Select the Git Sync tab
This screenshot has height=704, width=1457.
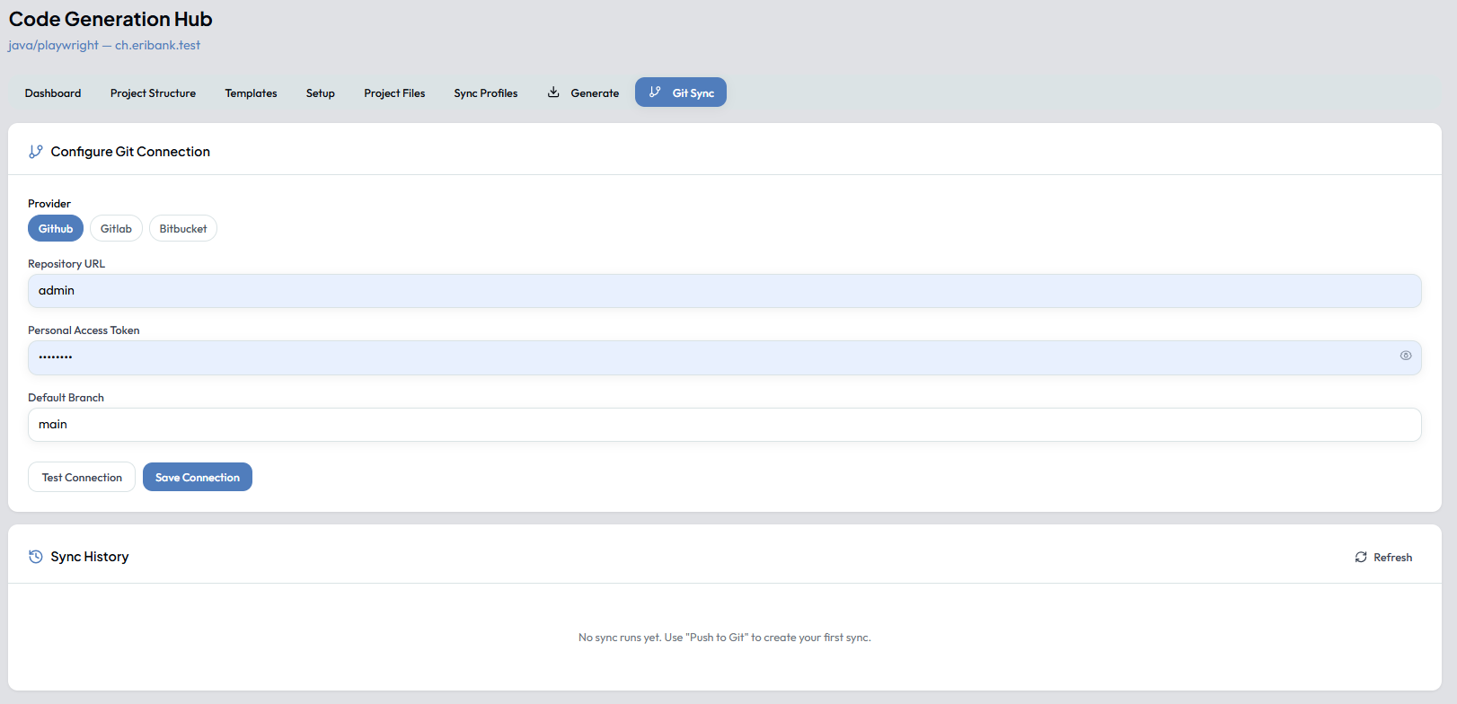pos(681,92)
